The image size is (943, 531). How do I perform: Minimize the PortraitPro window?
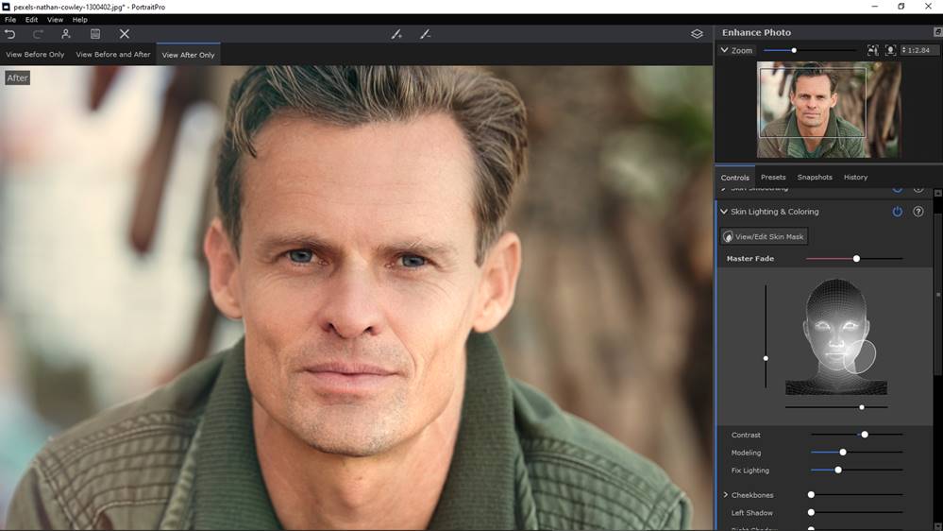tap(874, 7)
